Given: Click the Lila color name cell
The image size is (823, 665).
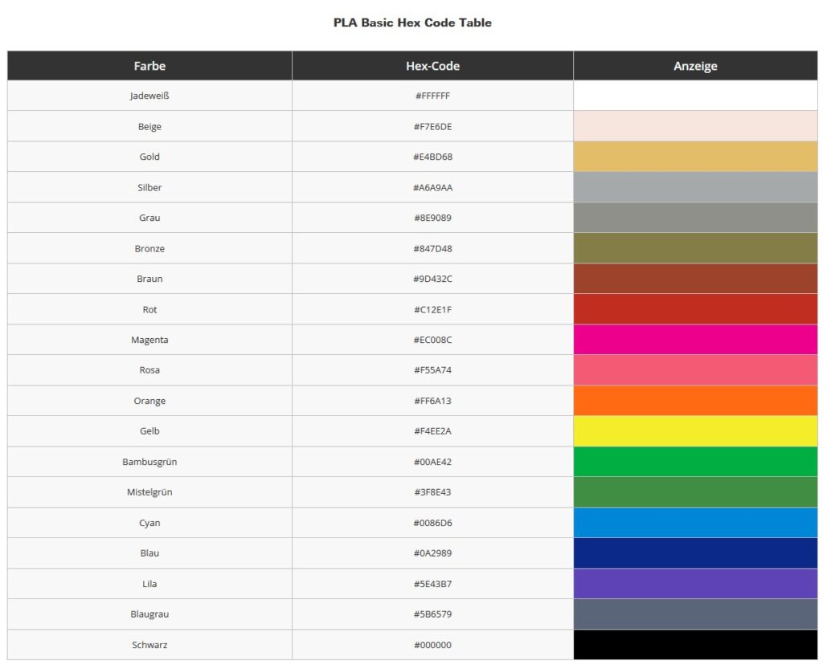Looking at the screenshot, I should point(149,584).
